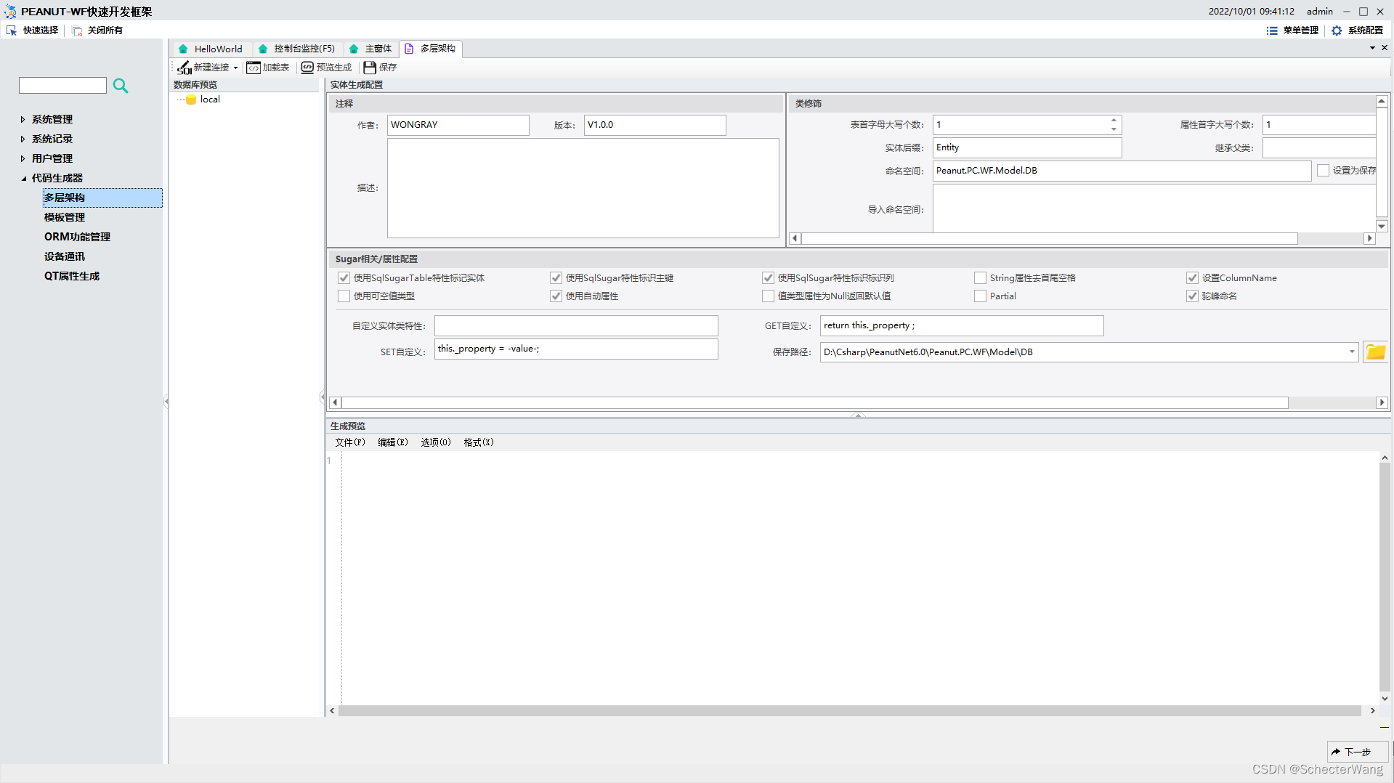Click the 保存 floppy disk icon
Viewport: 1394px width, 783px height.
pyautogui.click(x=370, y=68)
